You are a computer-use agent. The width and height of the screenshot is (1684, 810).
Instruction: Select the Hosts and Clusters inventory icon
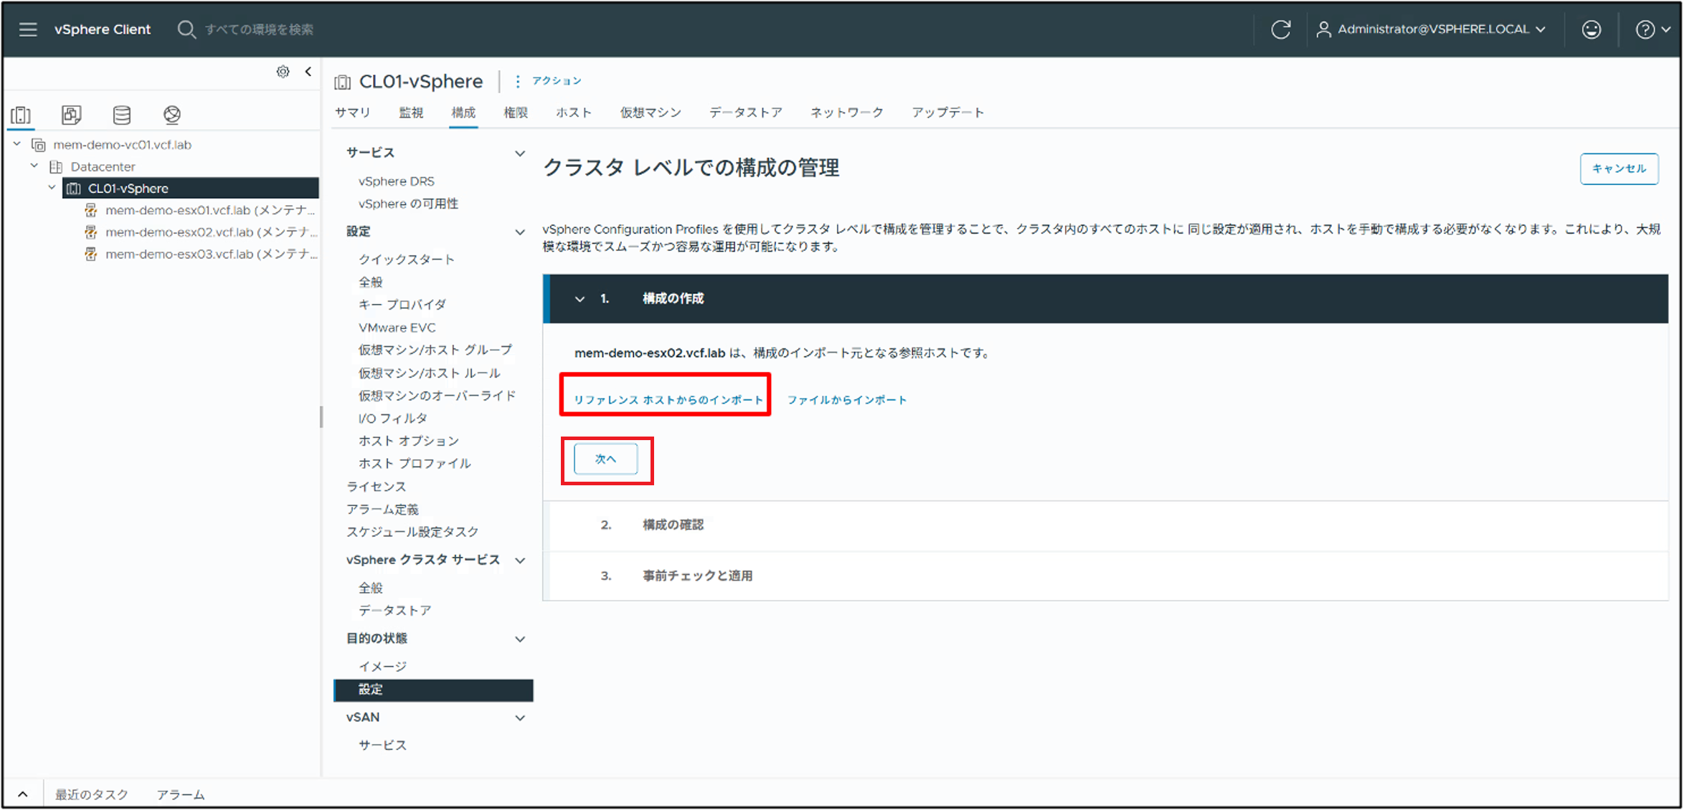pyautogui.click(x=21, y=114)
